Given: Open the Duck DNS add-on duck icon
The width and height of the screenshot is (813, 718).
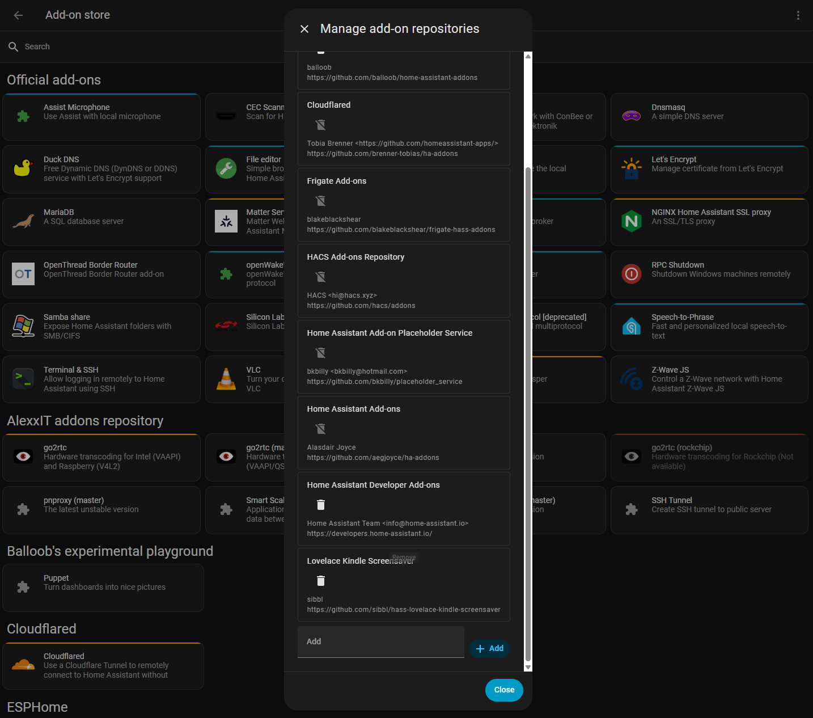Looking at the screenshot, I should pyautogui.click(x=23, y=168).
